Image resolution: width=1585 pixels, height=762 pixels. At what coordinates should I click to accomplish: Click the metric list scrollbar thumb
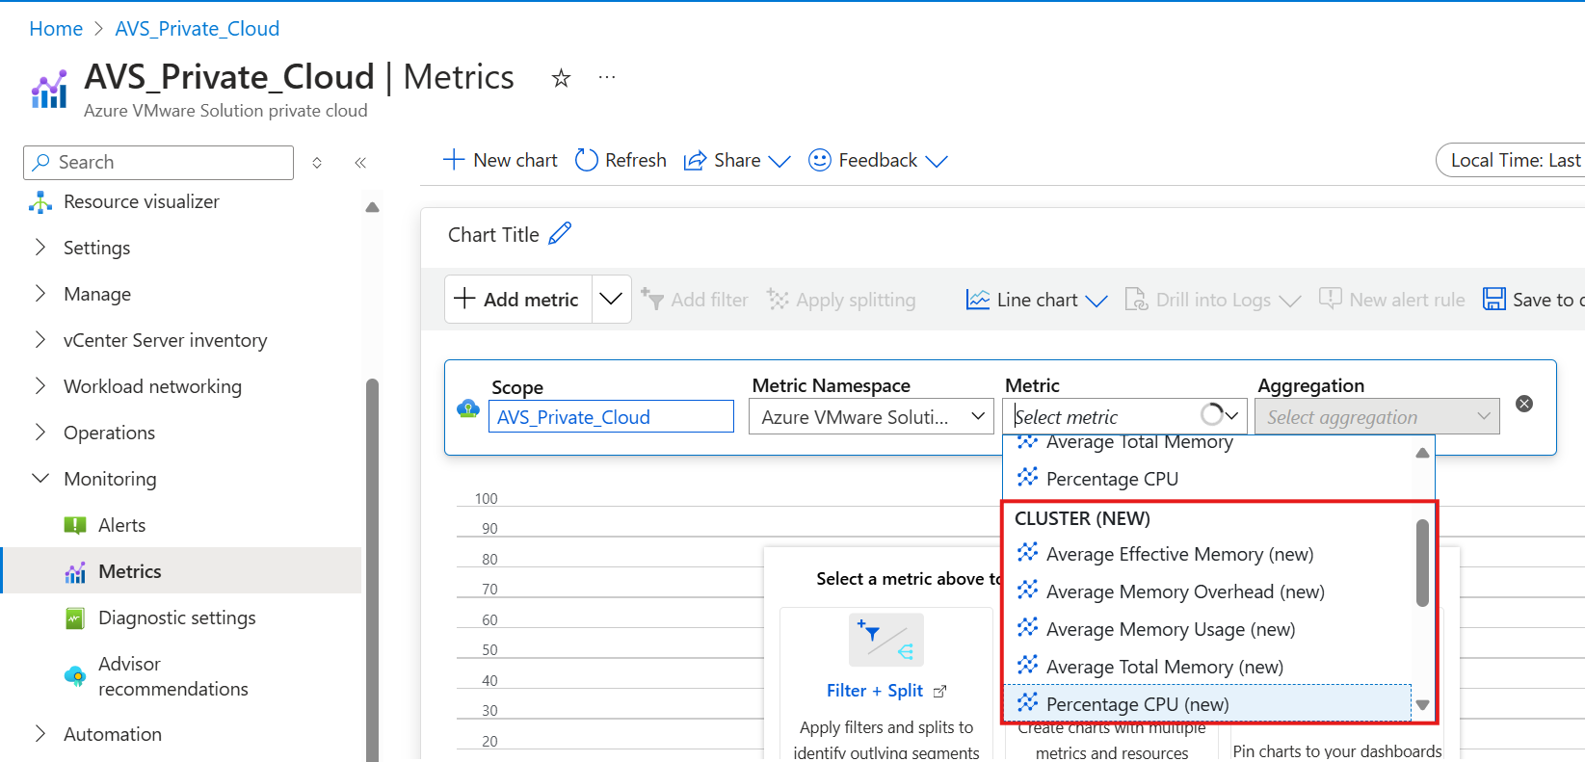coord(1422,563)
